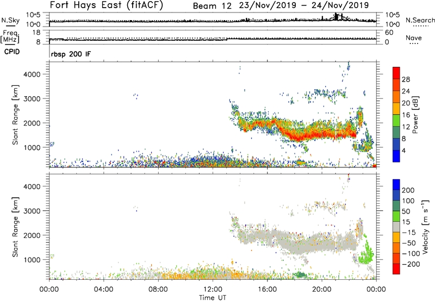Pick the light green Velocity segment between 50 and 15
The height and width of the screenshot is (301, 435).
(396, 216)
